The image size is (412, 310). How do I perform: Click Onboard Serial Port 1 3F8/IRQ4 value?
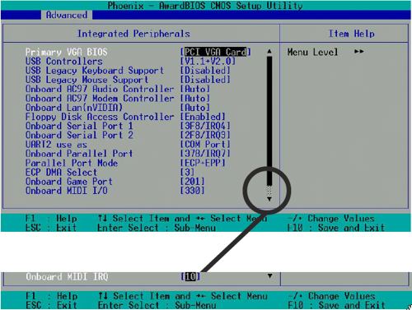click(205, 126)
